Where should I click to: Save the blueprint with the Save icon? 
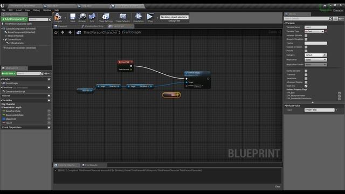73,18
